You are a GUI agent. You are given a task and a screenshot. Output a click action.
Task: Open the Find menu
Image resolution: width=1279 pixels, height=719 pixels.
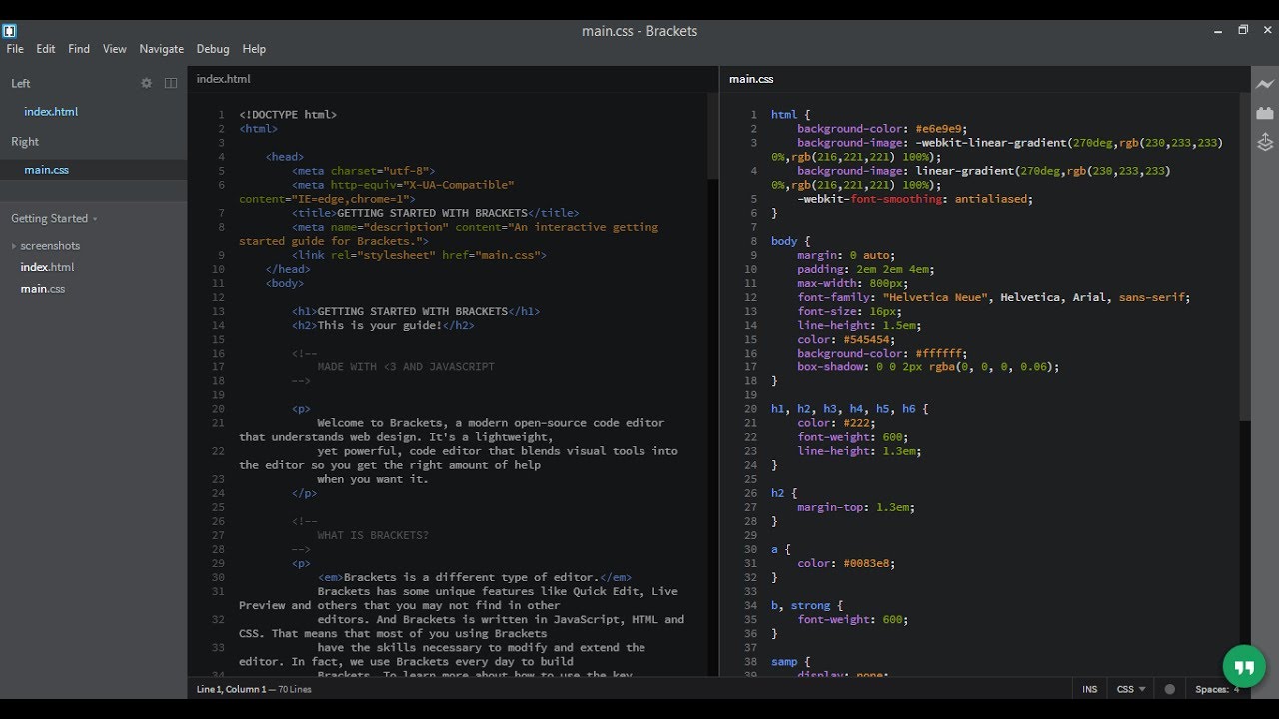pos(79,49)
